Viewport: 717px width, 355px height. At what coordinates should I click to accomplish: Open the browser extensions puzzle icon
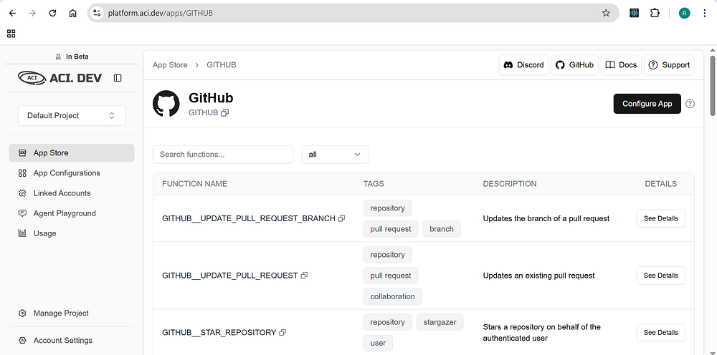(655, 13)
